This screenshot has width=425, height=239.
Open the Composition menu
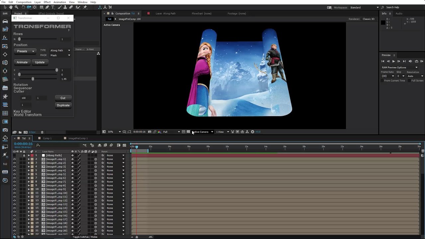(x=24, y=2)
